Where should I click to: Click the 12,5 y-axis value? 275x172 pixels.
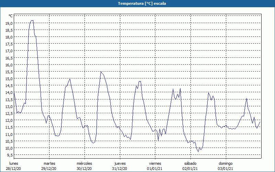coord(9,114)
